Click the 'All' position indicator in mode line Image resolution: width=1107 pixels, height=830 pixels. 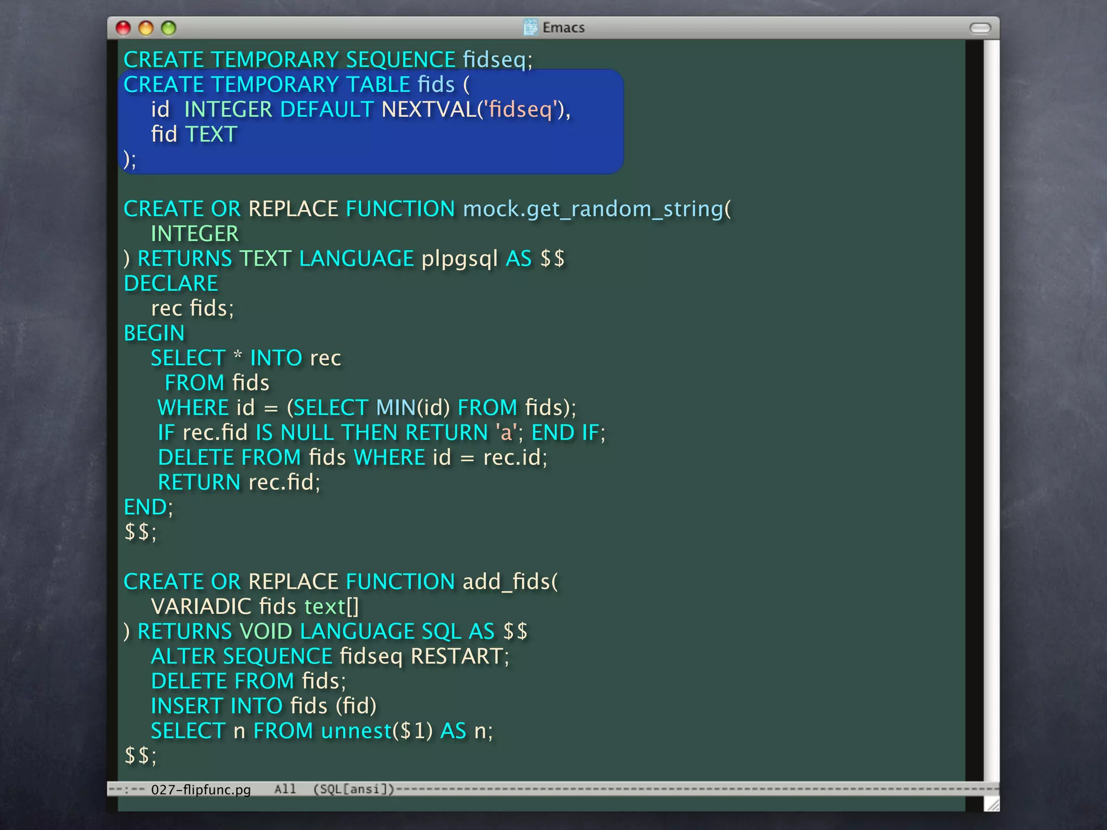tap(285, 789)
